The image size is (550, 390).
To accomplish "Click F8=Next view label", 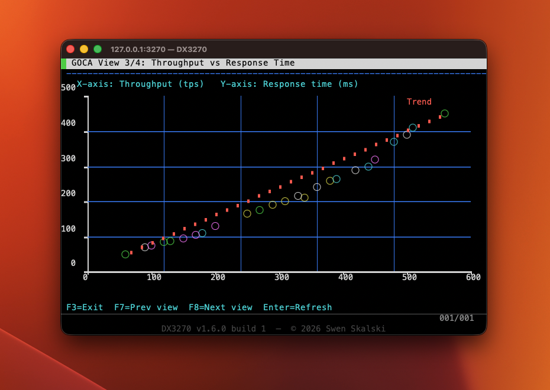I will (x=220, y=307).
